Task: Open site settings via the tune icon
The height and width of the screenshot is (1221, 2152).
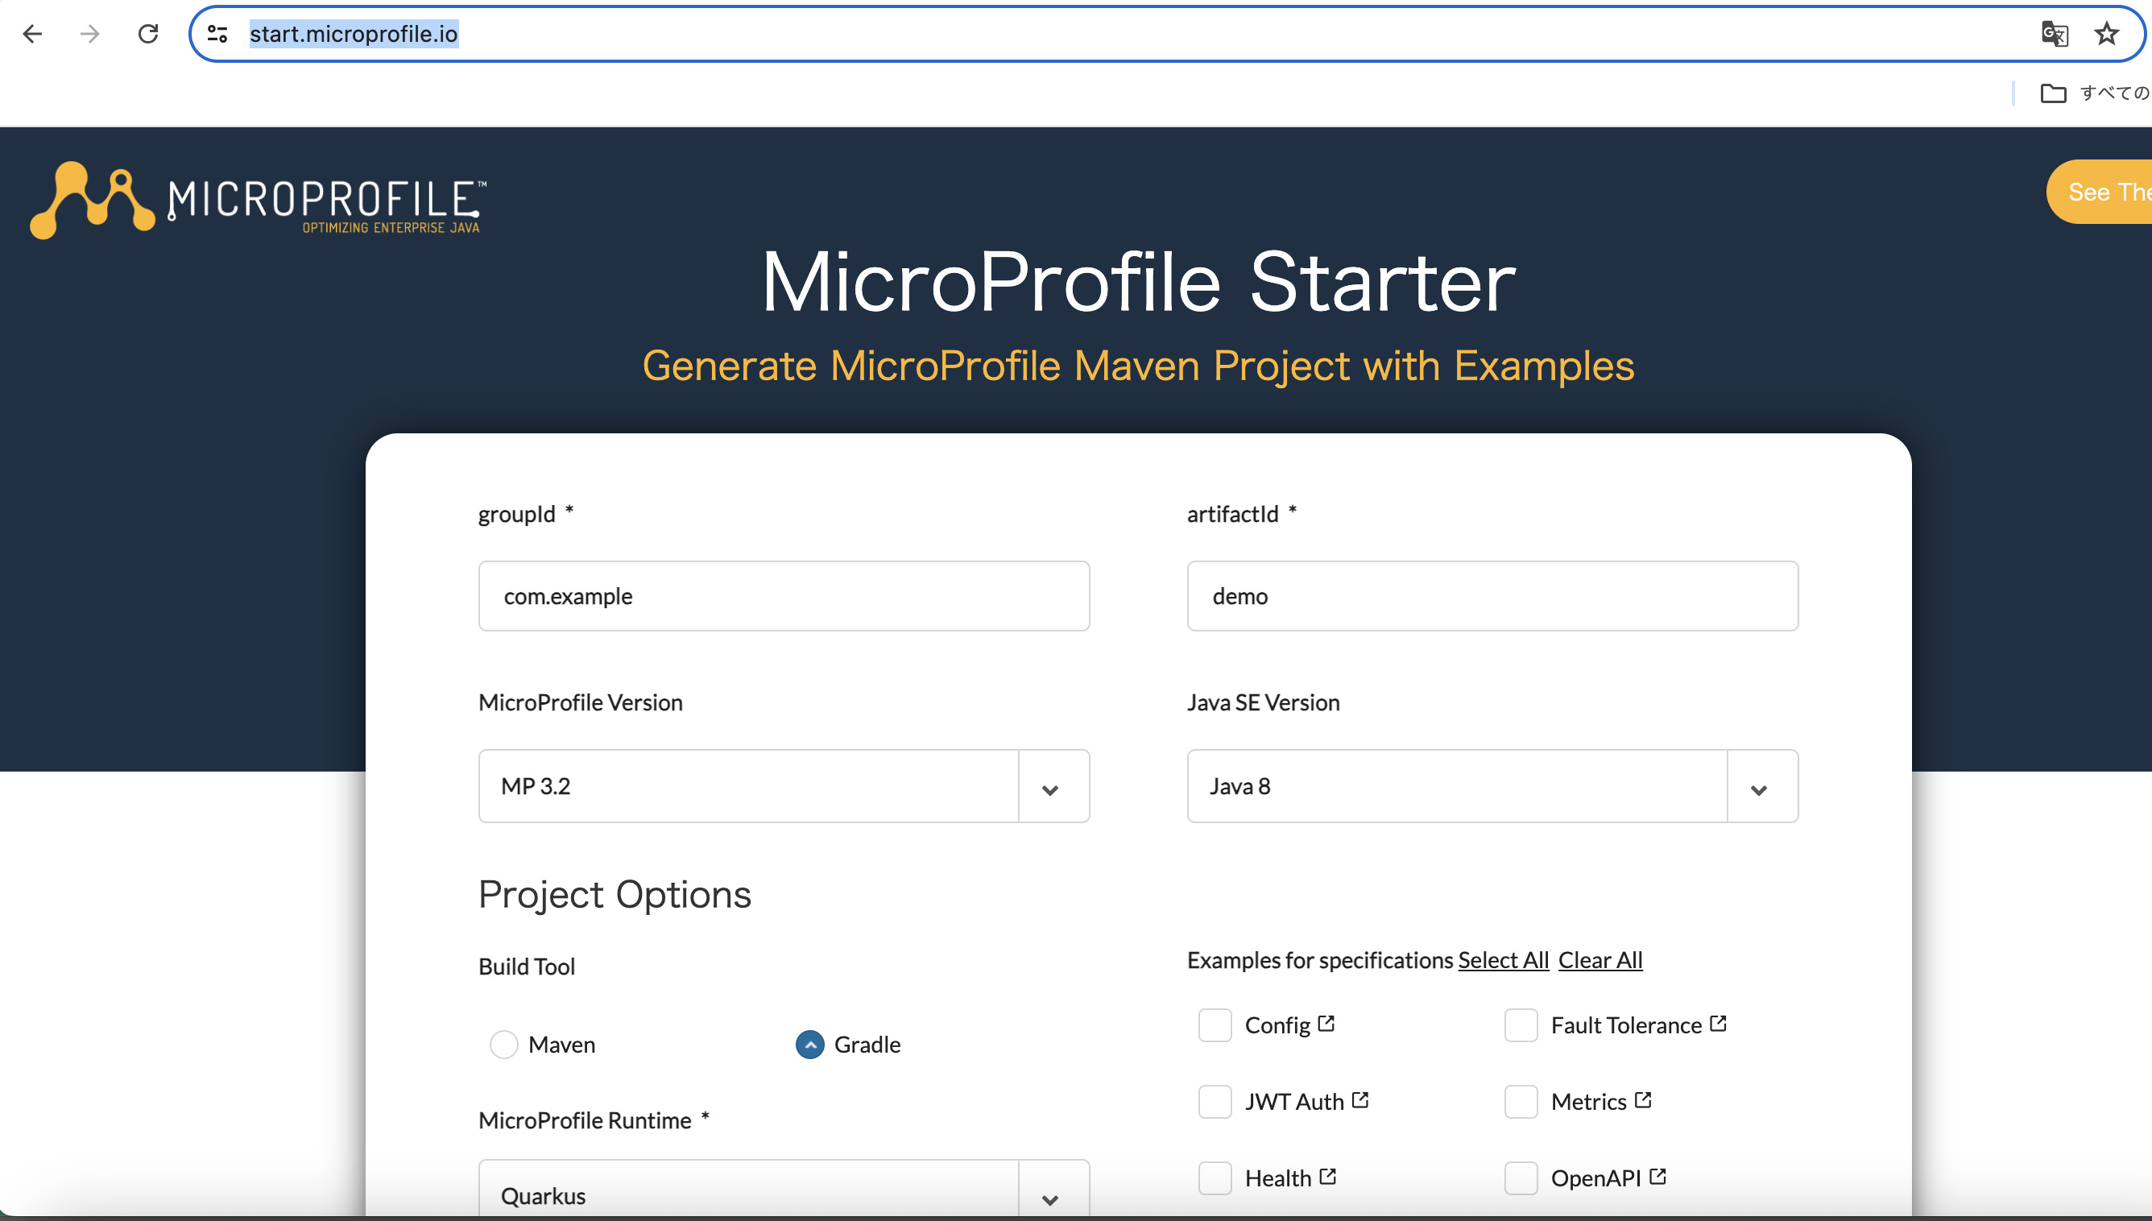Action: pos(217,34)
